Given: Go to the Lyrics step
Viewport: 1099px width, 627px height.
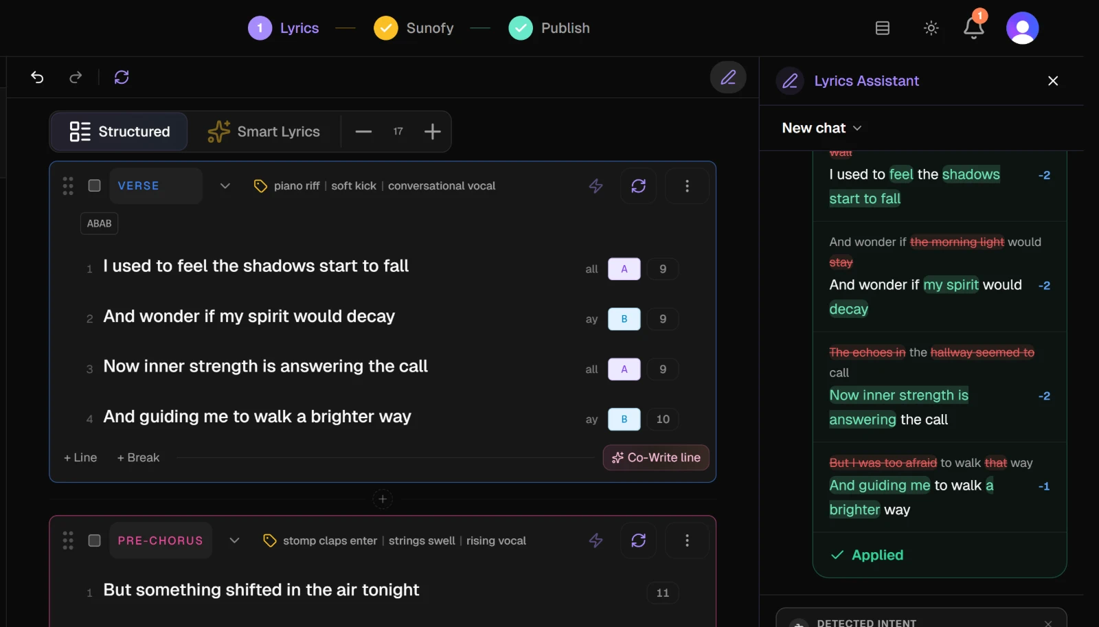Looking at the screenshot, I should [283, 28].
